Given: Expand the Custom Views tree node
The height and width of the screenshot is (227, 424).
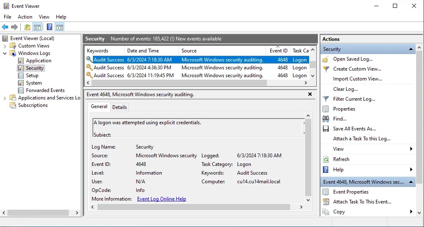Looking at the screenshot, I should [x=5, y=46].
